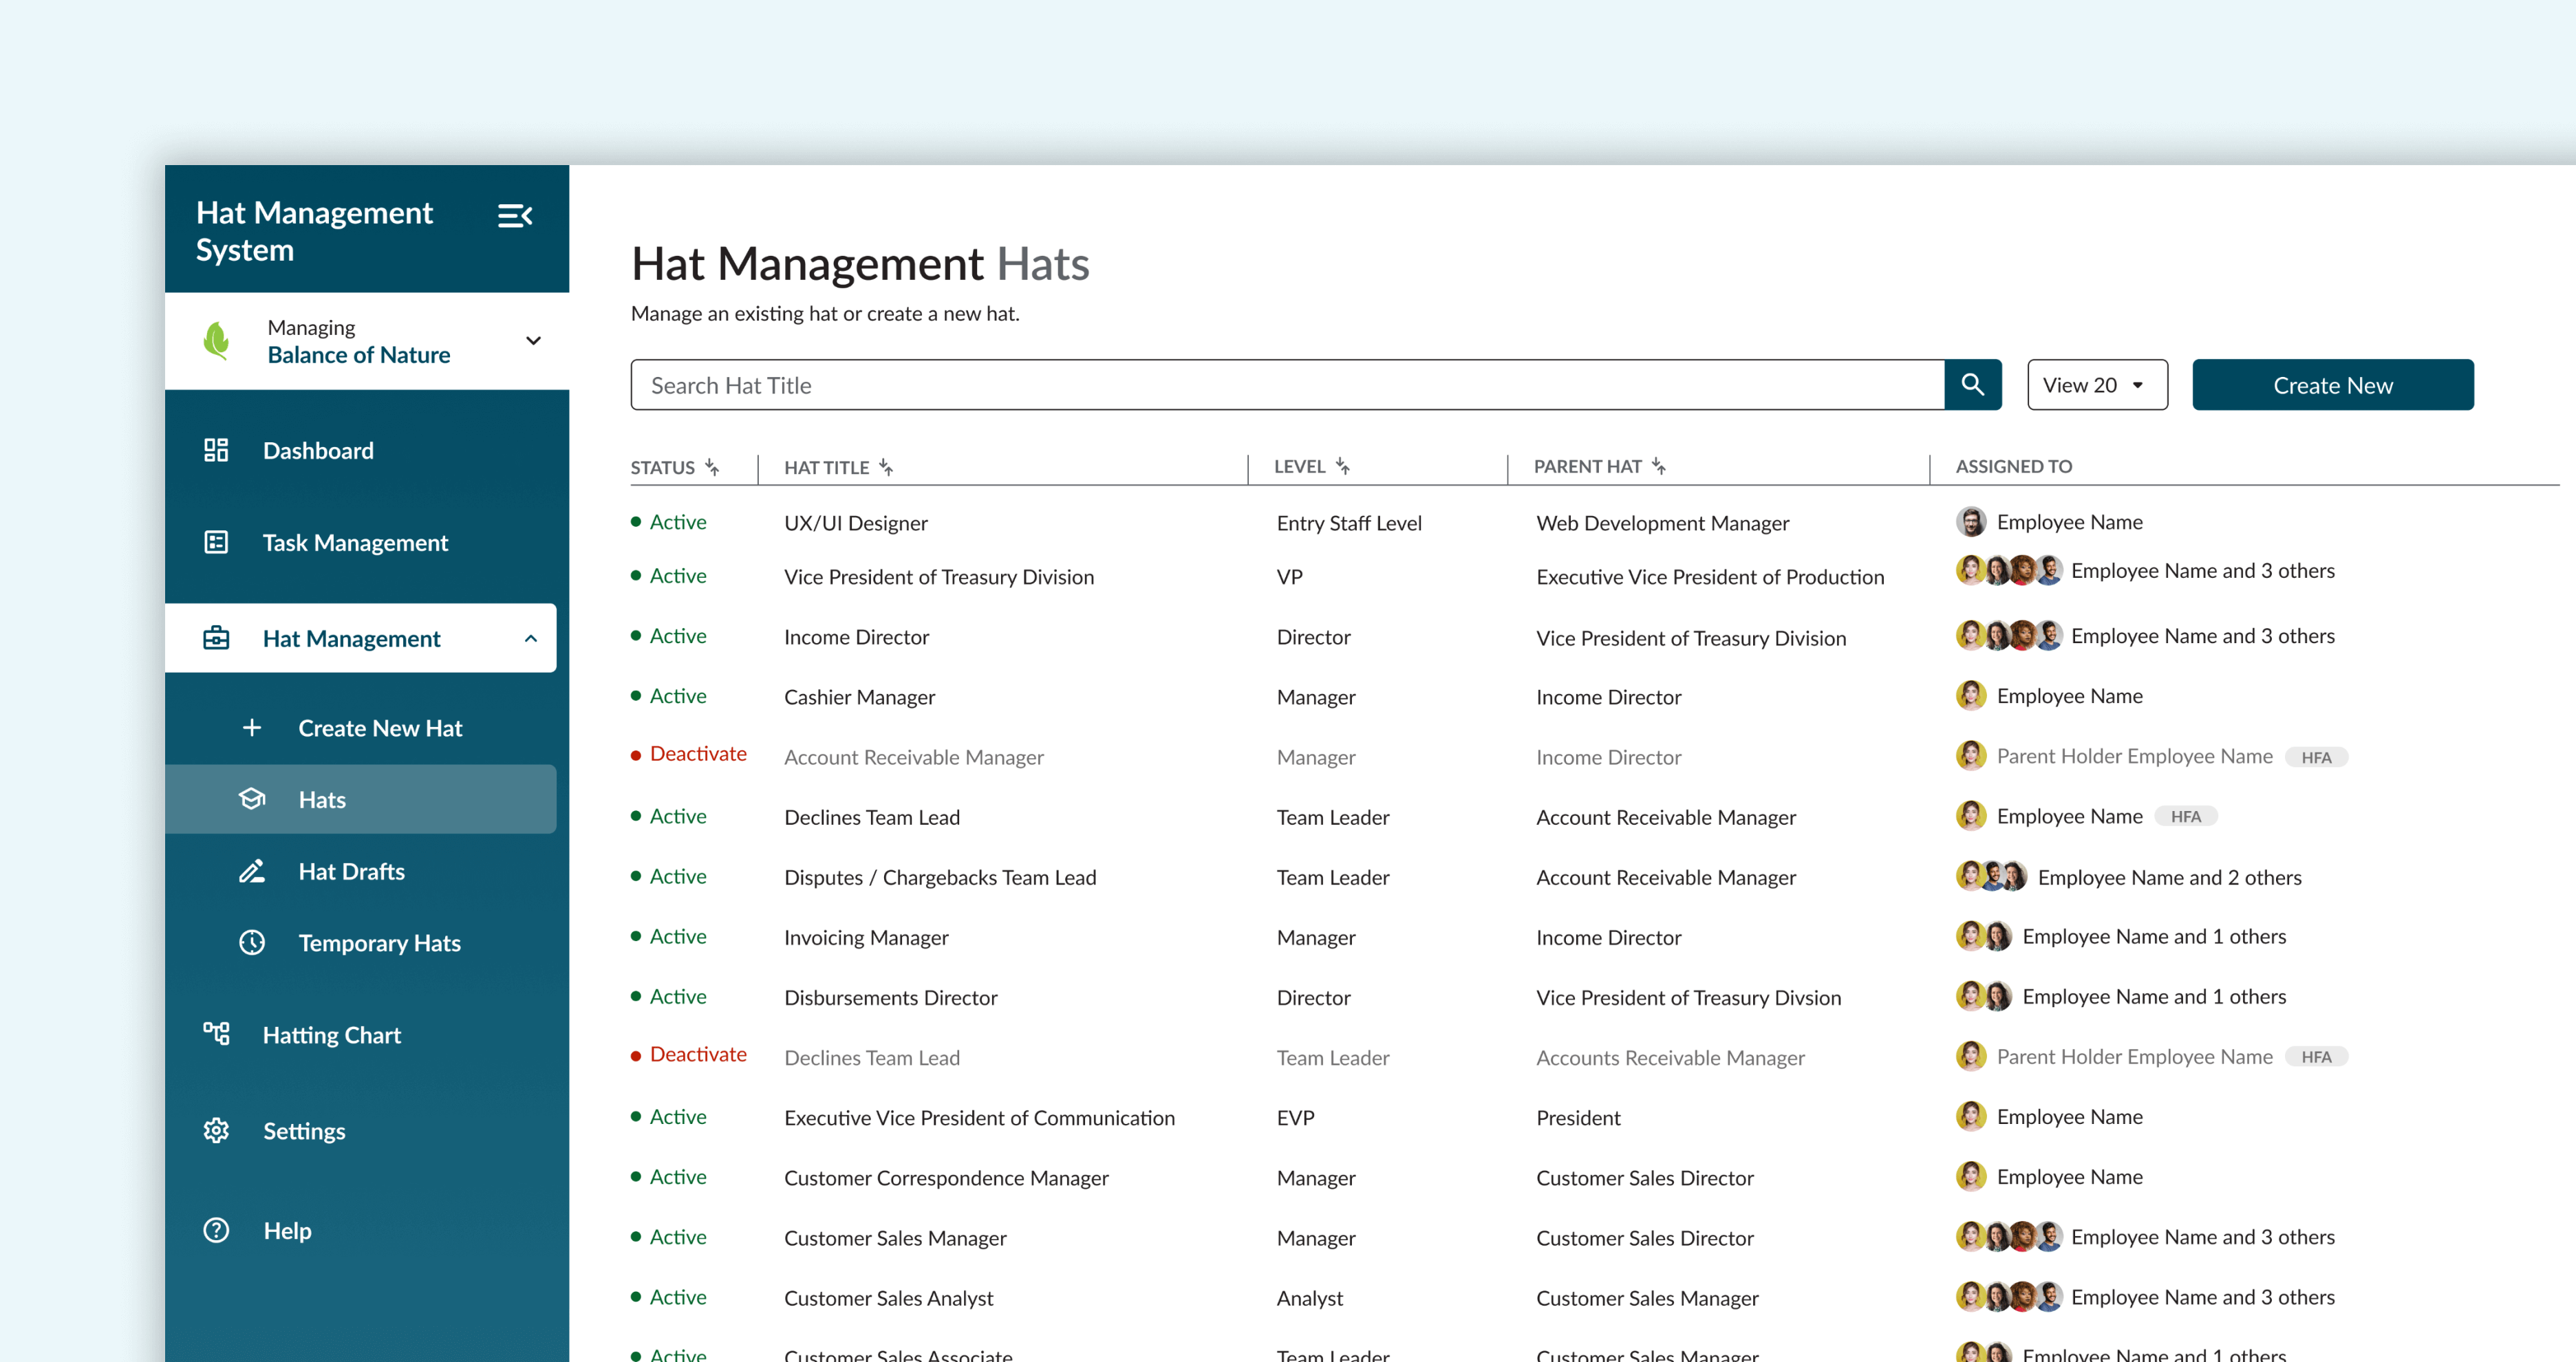Open the Hat Drafts submenu item
The width and height of the screenshot is (2576, 1362).
click(351, 872)
